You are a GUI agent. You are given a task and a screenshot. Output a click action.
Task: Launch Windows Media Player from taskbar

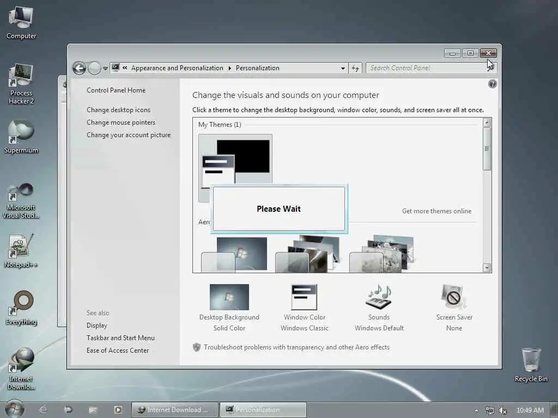(x=118, y=410)
